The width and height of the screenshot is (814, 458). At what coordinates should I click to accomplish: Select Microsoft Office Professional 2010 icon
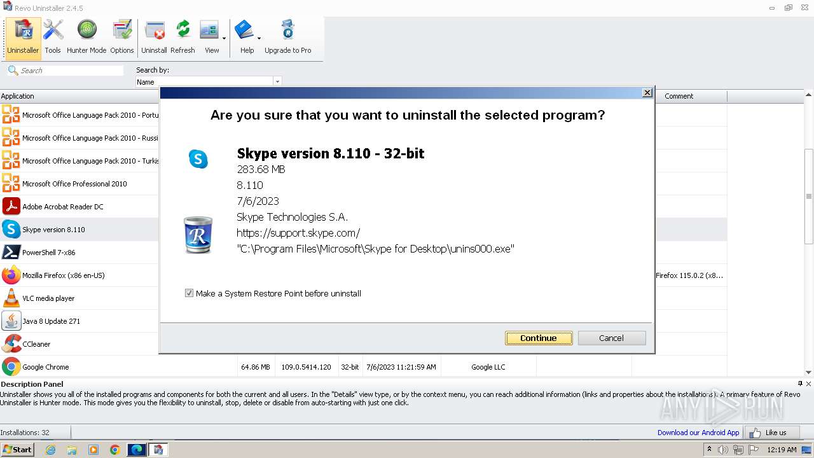11,183
